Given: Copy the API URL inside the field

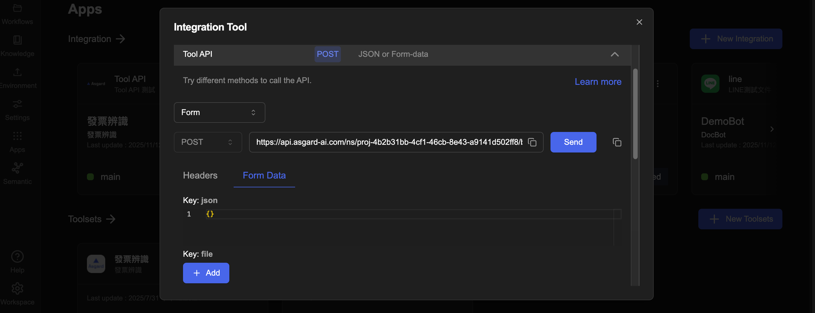Looking at the screenshot, I should click(x=532, y=143).
